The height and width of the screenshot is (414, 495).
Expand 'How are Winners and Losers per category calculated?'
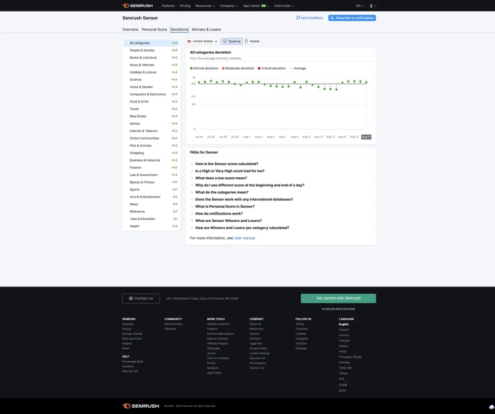click(x=242, y=228)
